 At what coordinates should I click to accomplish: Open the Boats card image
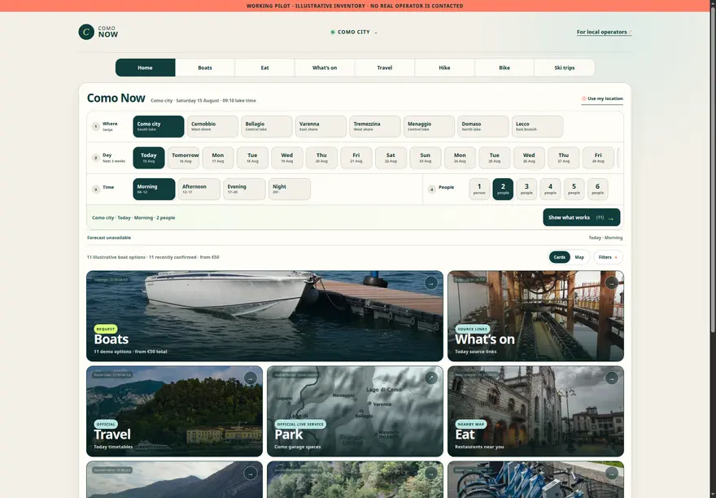click(264, 317)
